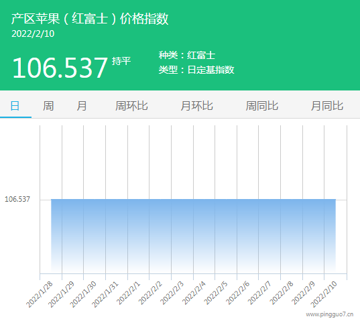This screenshot has width=360, height=321.
Task: Click the large 106.537 index value
Action: point(60,68)
